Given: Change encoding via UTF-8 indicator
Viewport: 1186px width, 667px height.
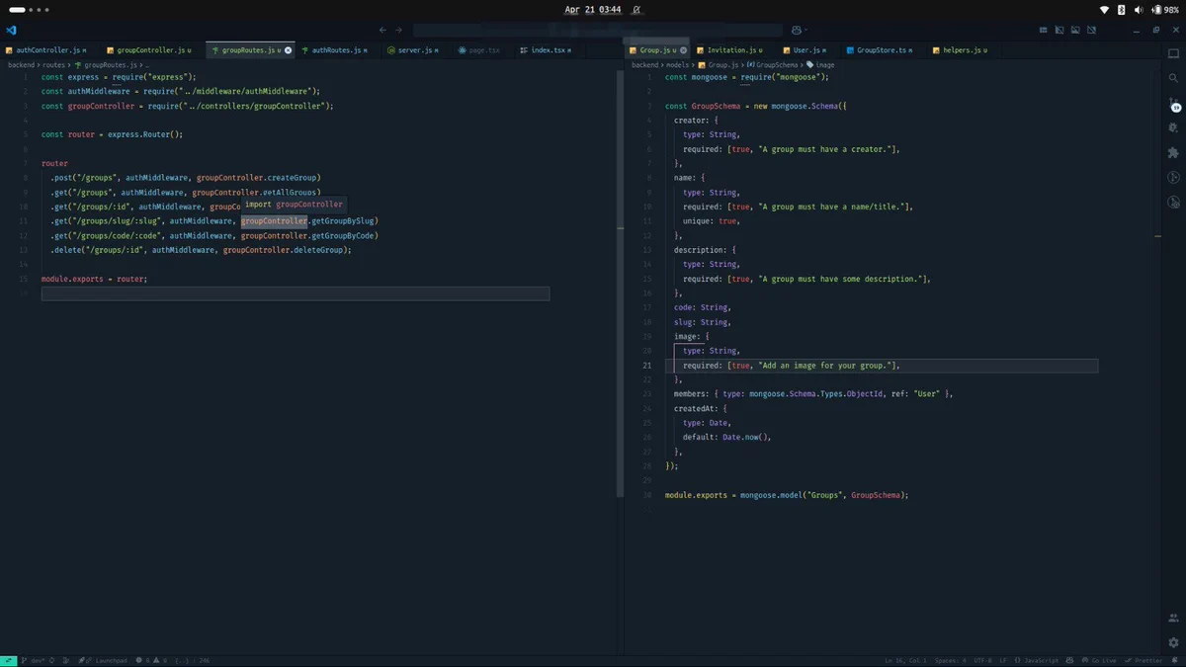Looking at the screenshot, I should (x=982, y=660).
